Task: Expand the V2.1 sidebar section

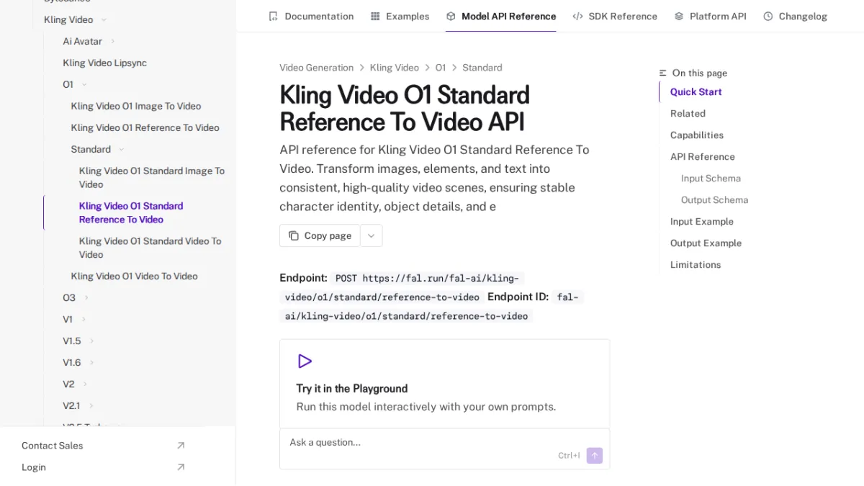Action: pos(91,405)
